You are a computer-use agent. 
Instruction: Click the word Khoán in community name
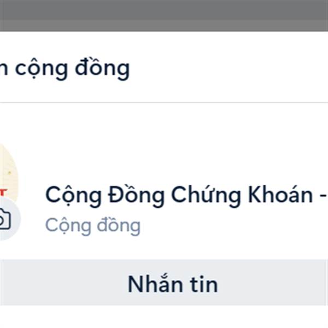(280, 195)
